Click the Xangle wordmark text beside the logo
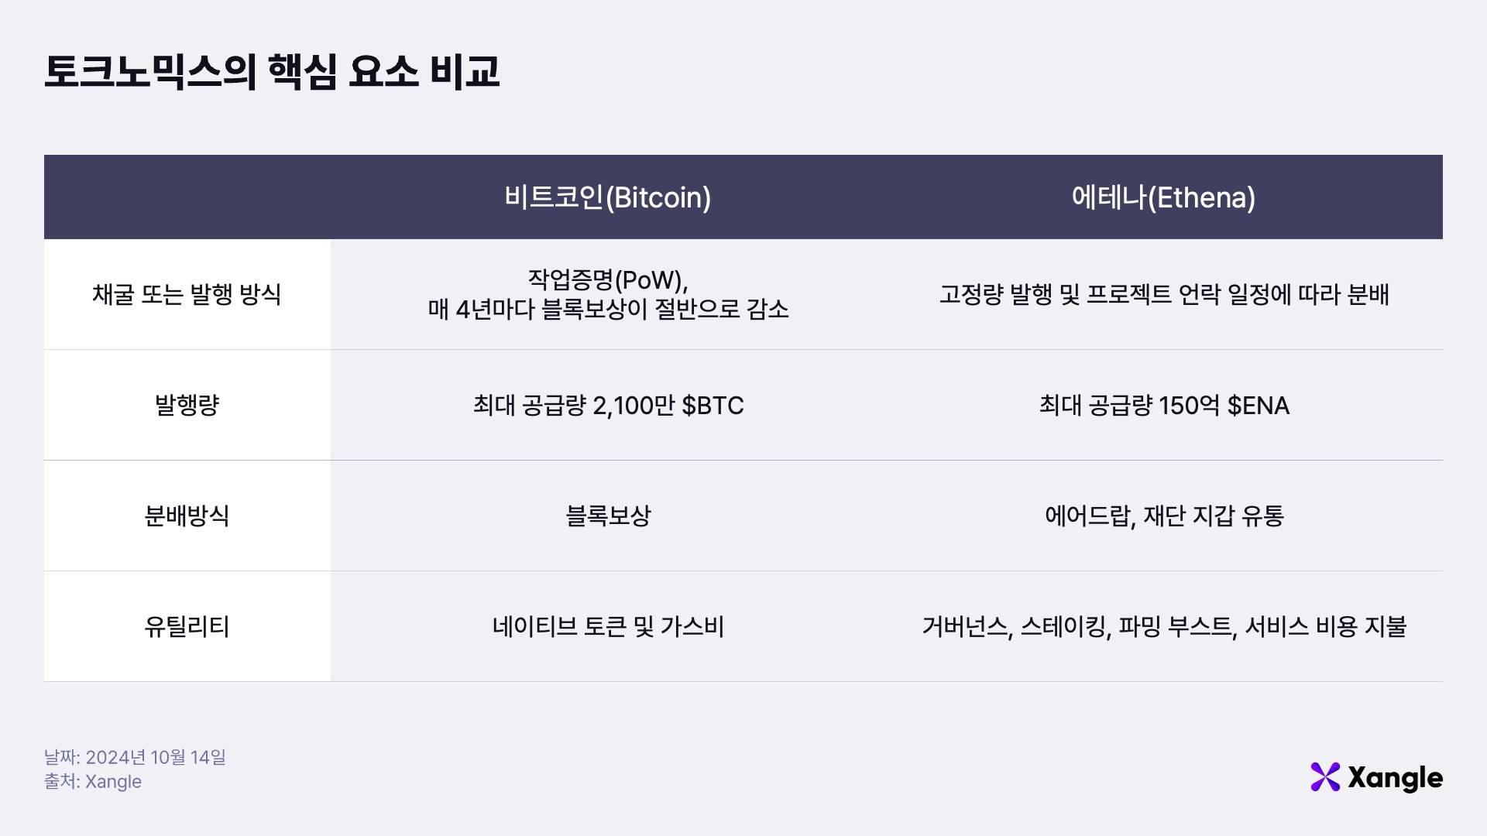Viewport: 1487px width, 836px height. click(x=1395, y=778)
